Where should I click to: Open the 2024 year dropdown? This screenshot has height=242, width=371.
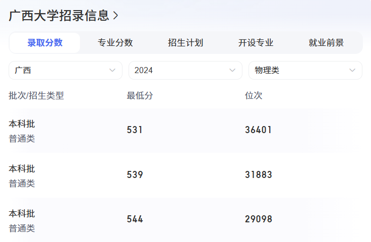pos(185,70)
